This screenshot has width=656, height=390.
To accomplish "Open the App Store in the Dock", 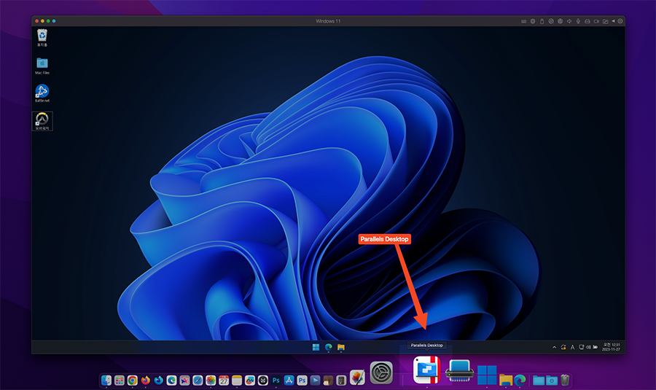I will [x=289, y=380].
